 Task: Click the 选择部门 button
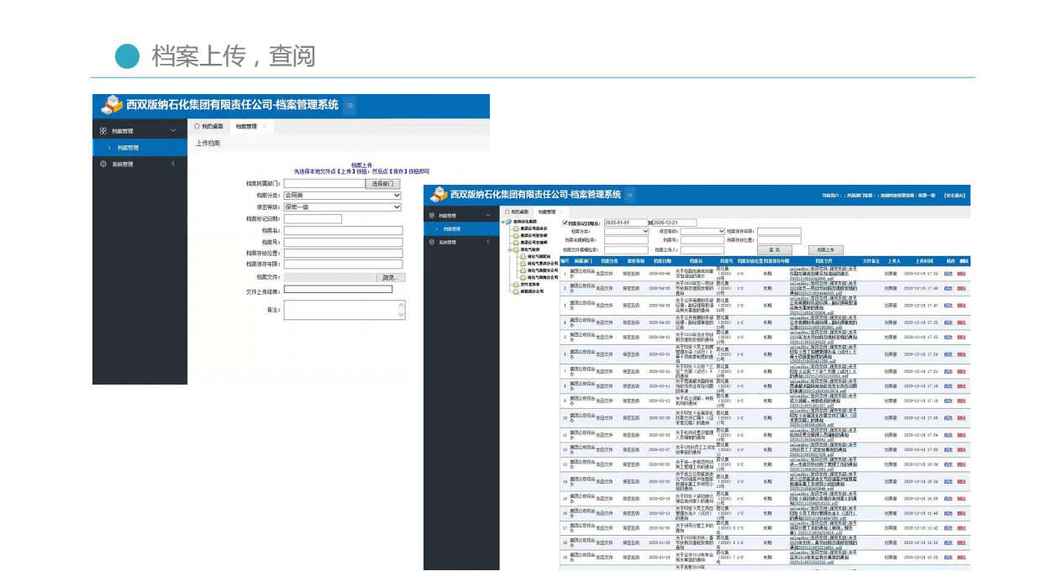tap(382, 183)
